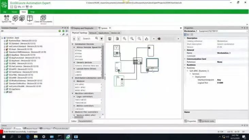This screenshot has width=249, height=140.
Task: Switch to the Network tab
Action: pyautogui.click(x=93, y=33)
